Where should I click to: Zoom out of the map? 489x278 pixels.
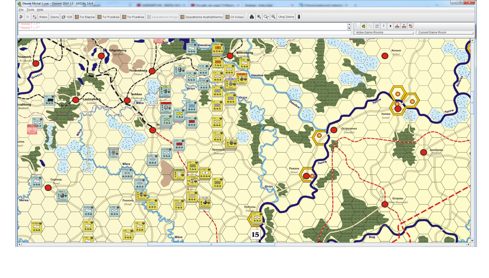[273, 17]
